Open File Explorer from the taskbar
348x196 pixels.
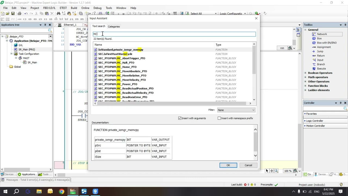[39, 192]
